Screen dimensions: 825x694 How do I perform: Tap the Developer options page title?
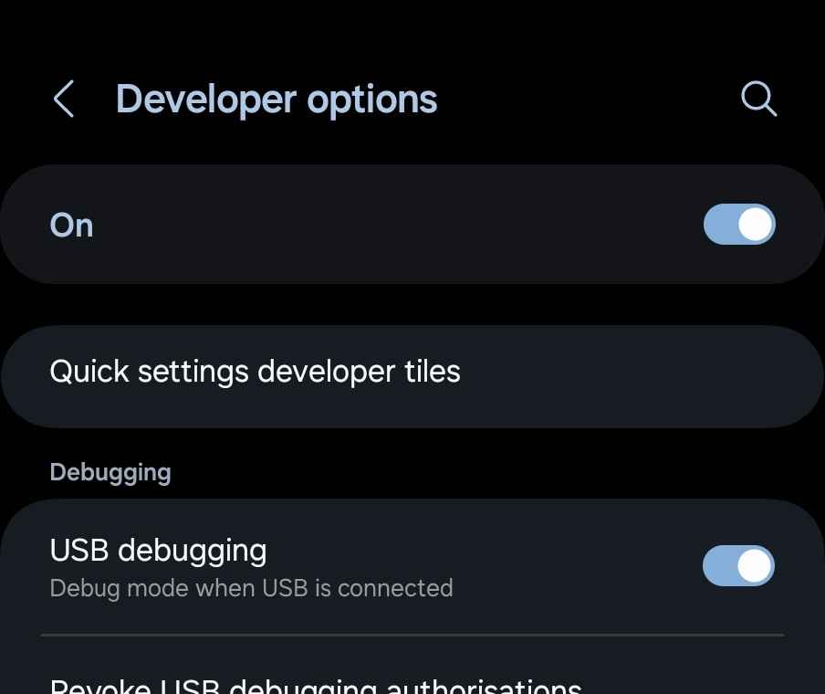click(x=277, y=100)
